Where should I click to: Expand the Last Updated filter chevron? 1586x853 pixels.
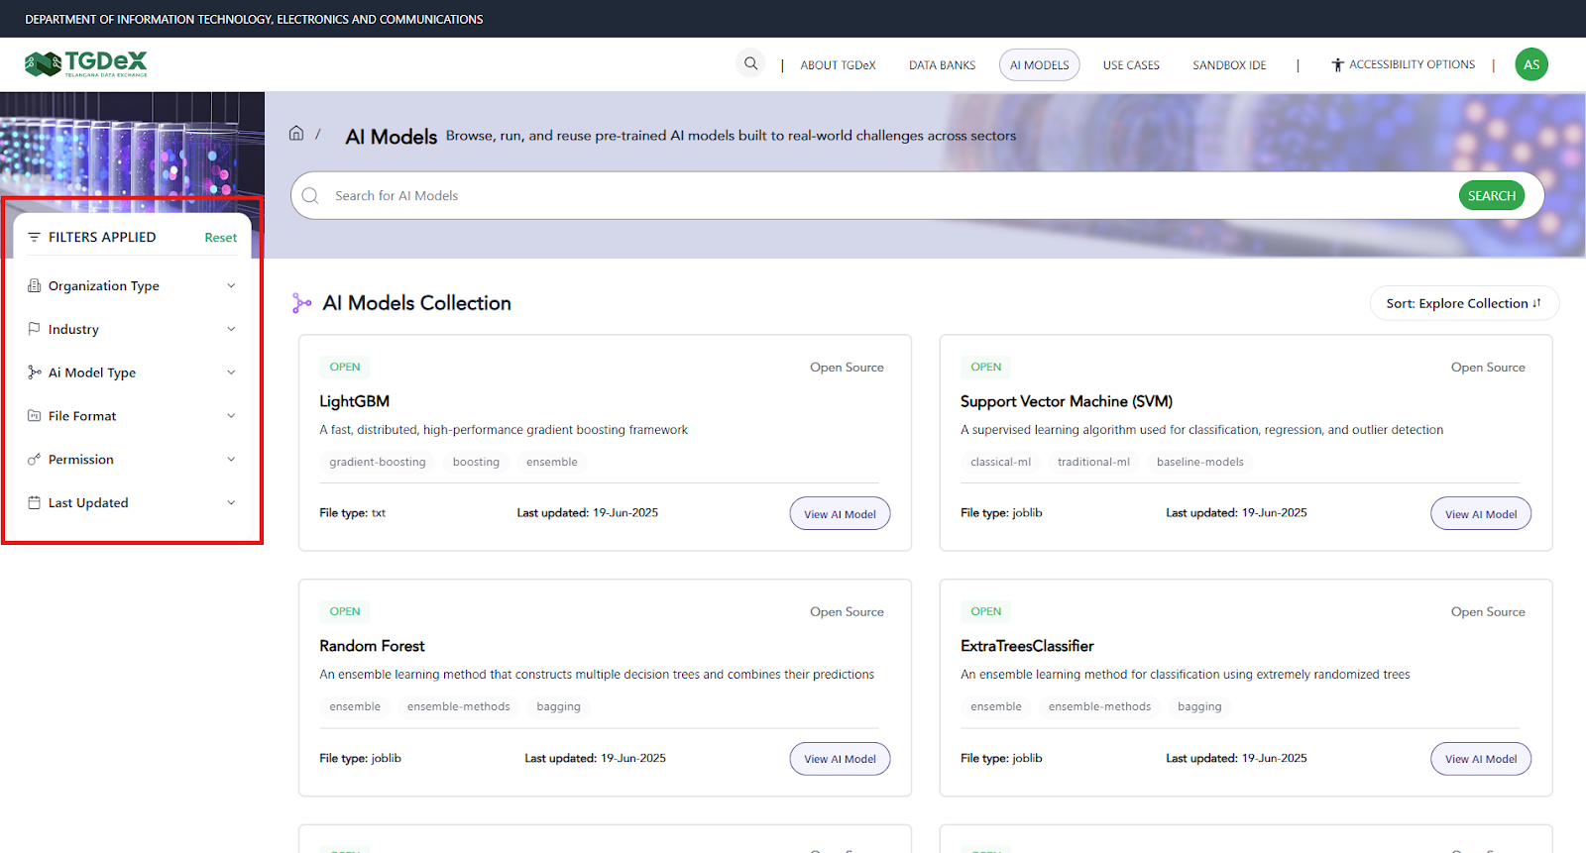coord(231,502)
